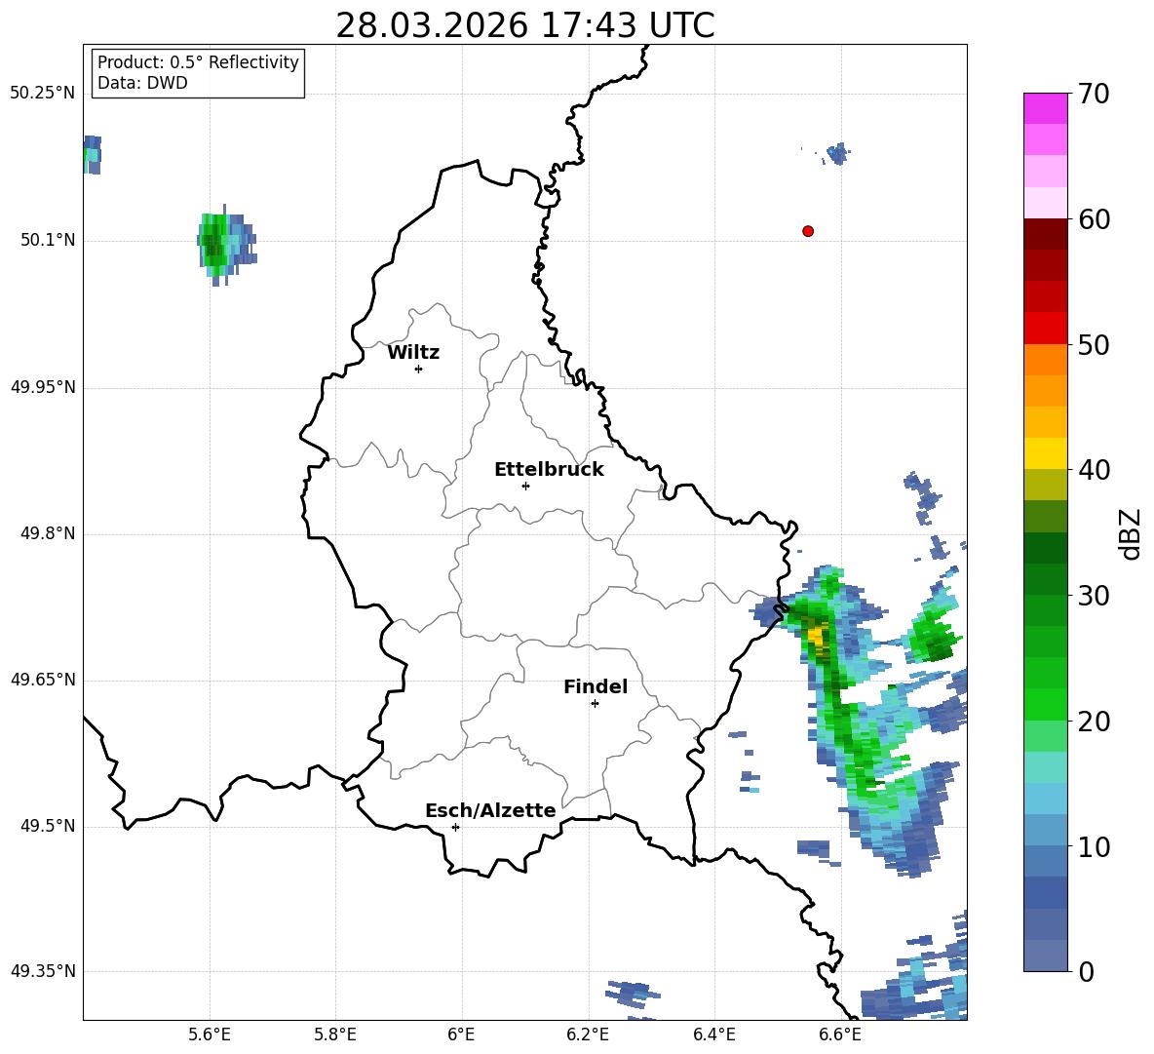
Task: Click the 28.03.2026 17:43 UTC title
Action: [x=524, y=25]
